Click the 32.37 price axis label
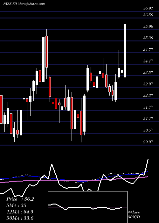 (x=148, y=96)
